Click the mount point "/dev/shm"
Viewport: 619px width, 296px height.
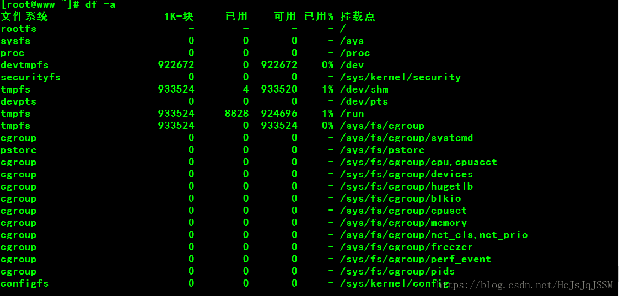point(364,90)
